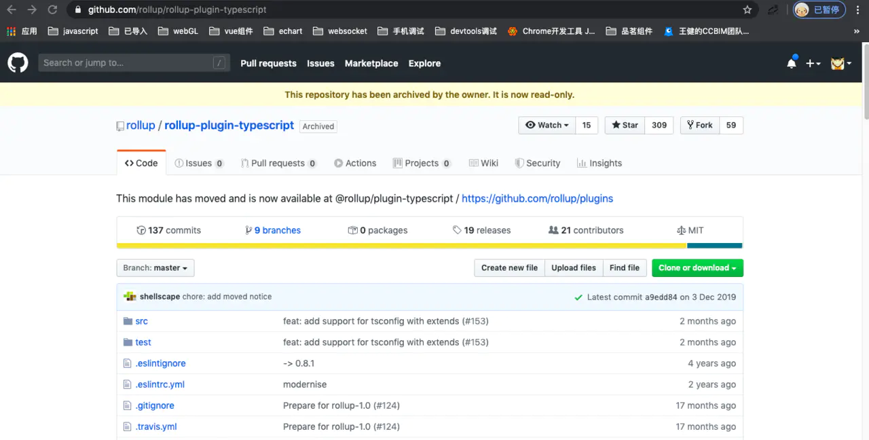Click the teal language bar segment

714,246
